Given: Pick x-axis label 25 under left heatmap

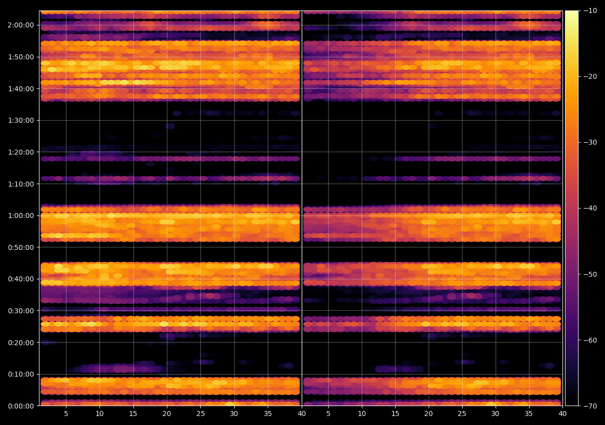Looking at the screenshot, I should pyautogui.click(x=200, y=414).
